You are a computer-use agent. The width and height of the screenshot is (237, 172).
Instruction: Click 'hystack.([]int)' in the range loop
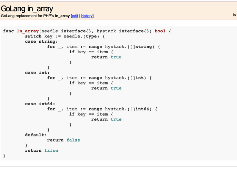[126, 78]
